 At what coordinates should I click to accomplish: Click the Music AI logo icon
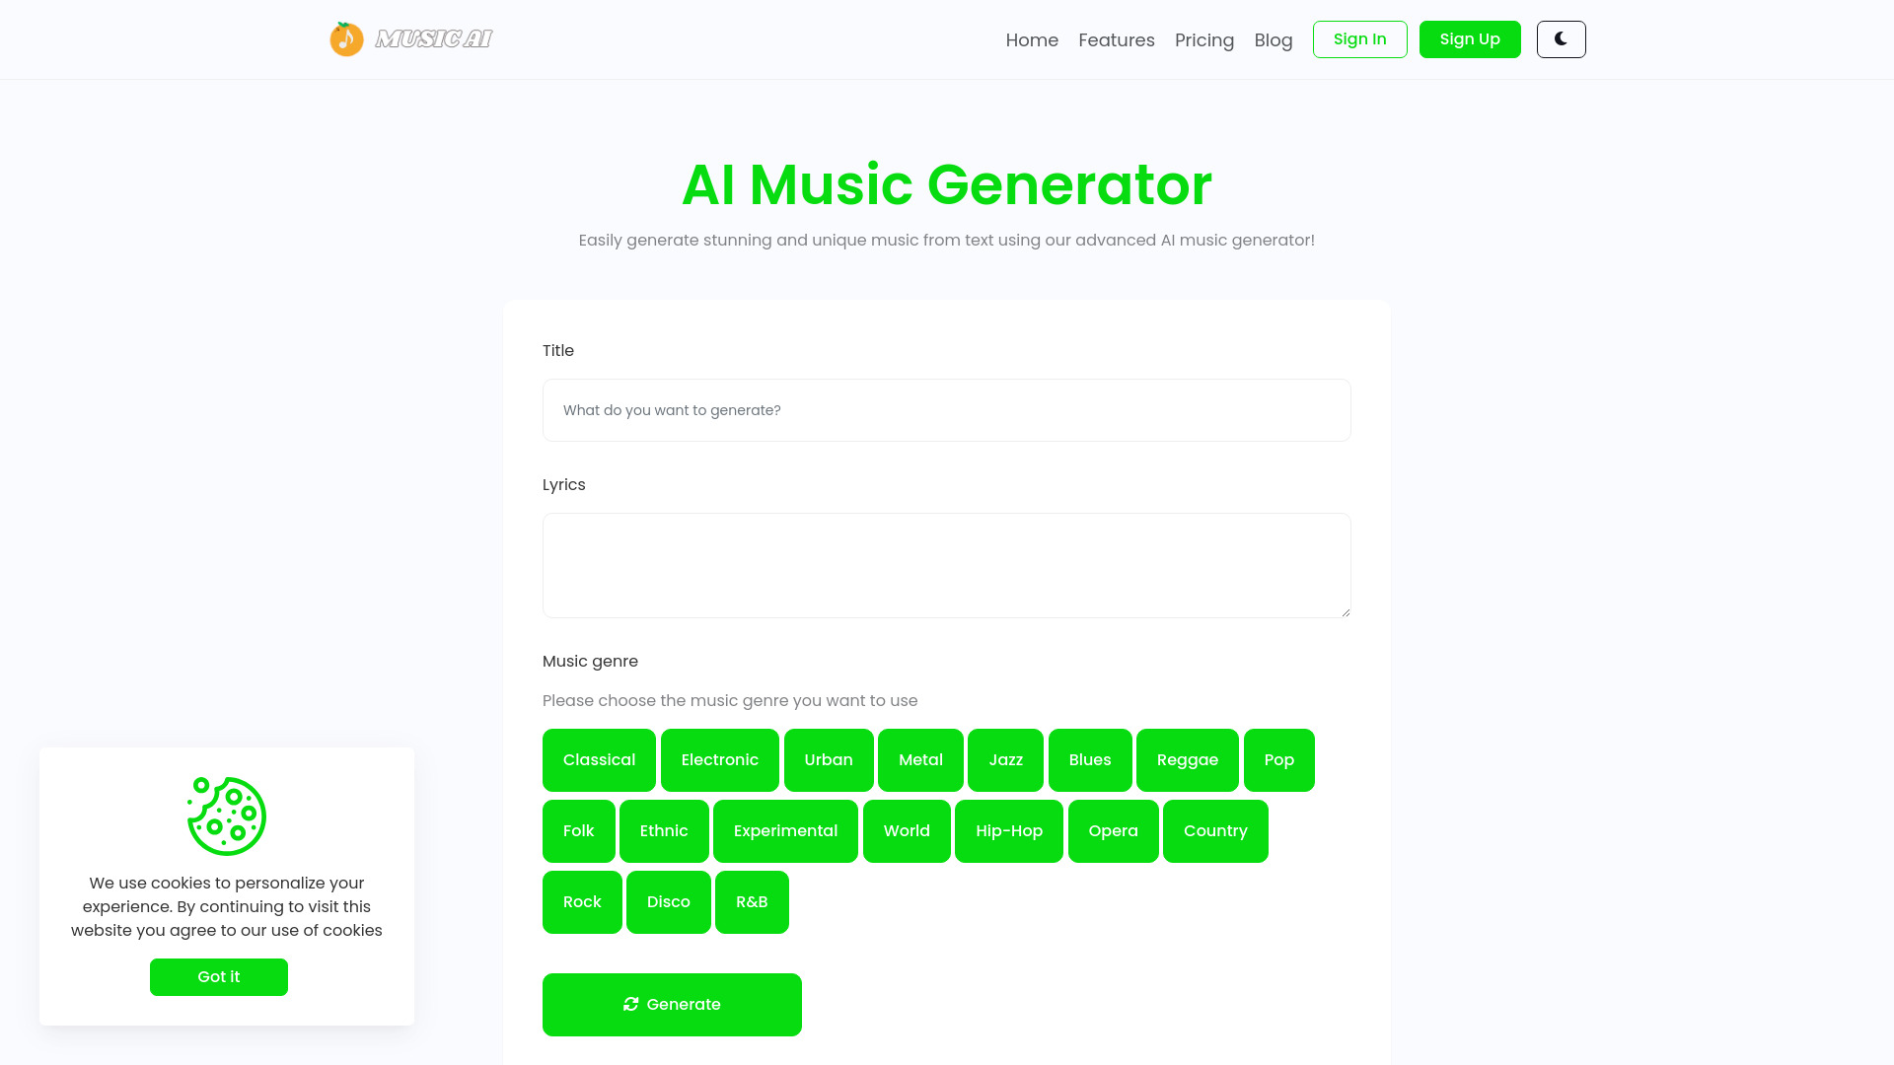(346, 39)
